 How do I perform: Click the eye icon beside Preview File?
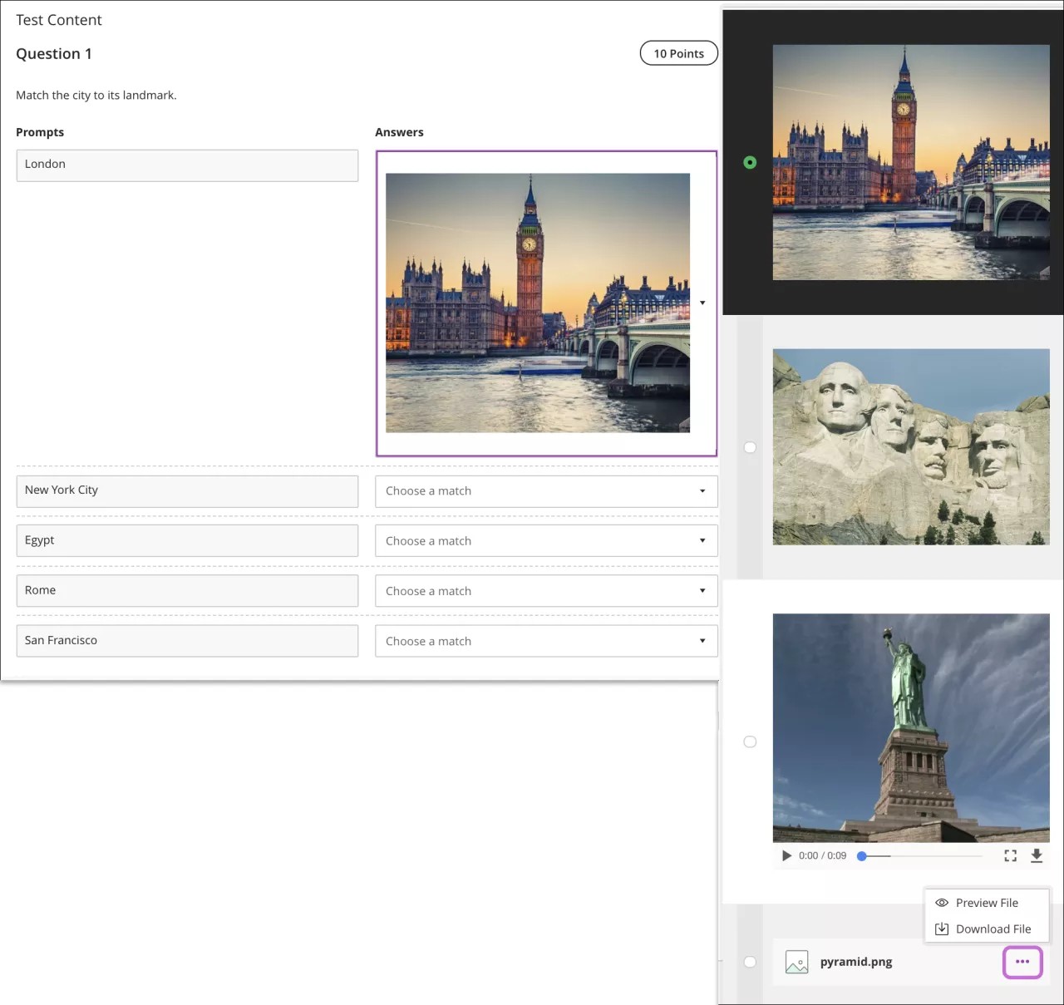pyautogui.click(x=942, y=903)
